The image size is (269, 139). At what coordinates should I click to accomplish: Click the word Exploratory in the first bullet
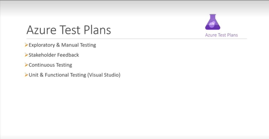pos(42,45)
